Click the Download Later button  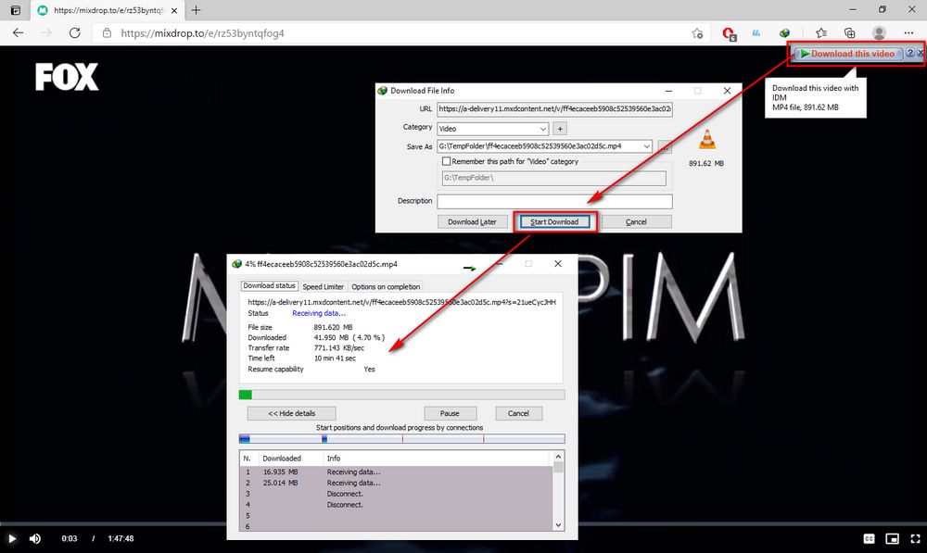pyautogui.click(x=472, y=221)
